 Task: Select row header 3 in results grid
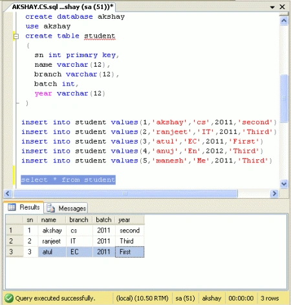click(14, 252)
